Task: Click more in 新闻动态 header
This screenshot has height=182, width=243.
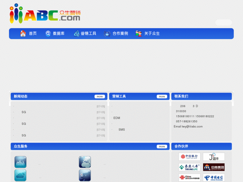Action: pyautogui.click(x=100, y=97)
